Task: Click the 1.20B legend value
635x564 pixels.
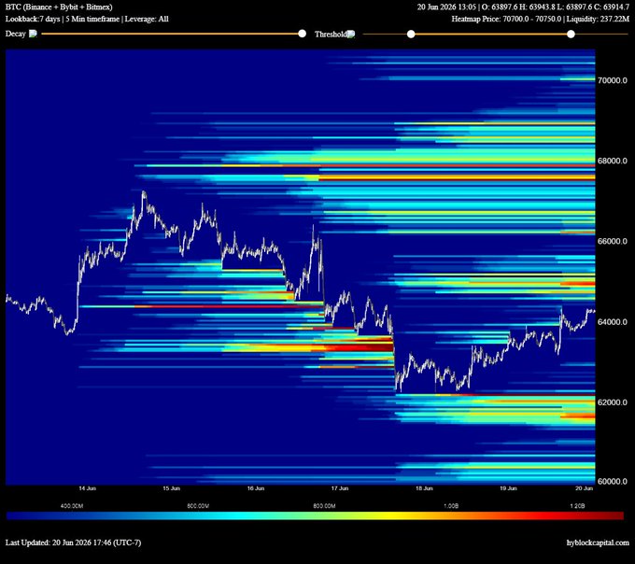Action: (x=577, y=506)
